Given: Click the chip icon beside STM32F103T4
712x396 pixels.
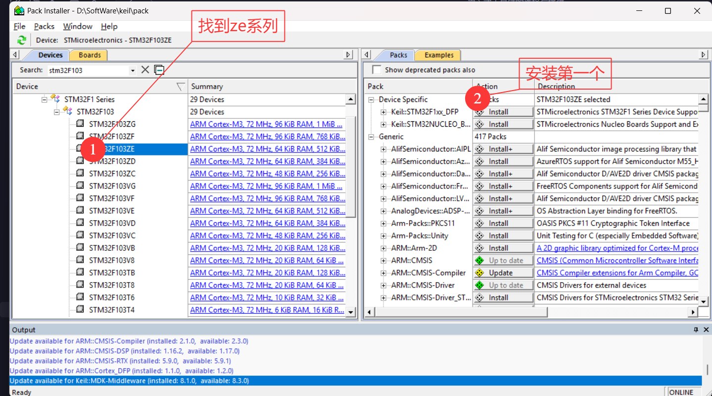Looking at the screenshot, I should [x=80, y=309].
